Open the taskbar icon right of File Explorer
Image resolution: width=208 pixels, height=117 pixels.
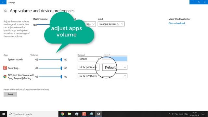pos(77,114)
